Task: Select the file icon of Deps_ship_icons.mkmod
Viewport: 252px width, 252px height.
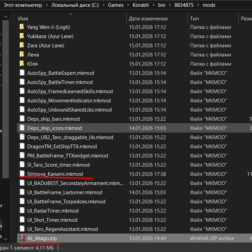Action: pyautogui.click(x=22, y=128)
